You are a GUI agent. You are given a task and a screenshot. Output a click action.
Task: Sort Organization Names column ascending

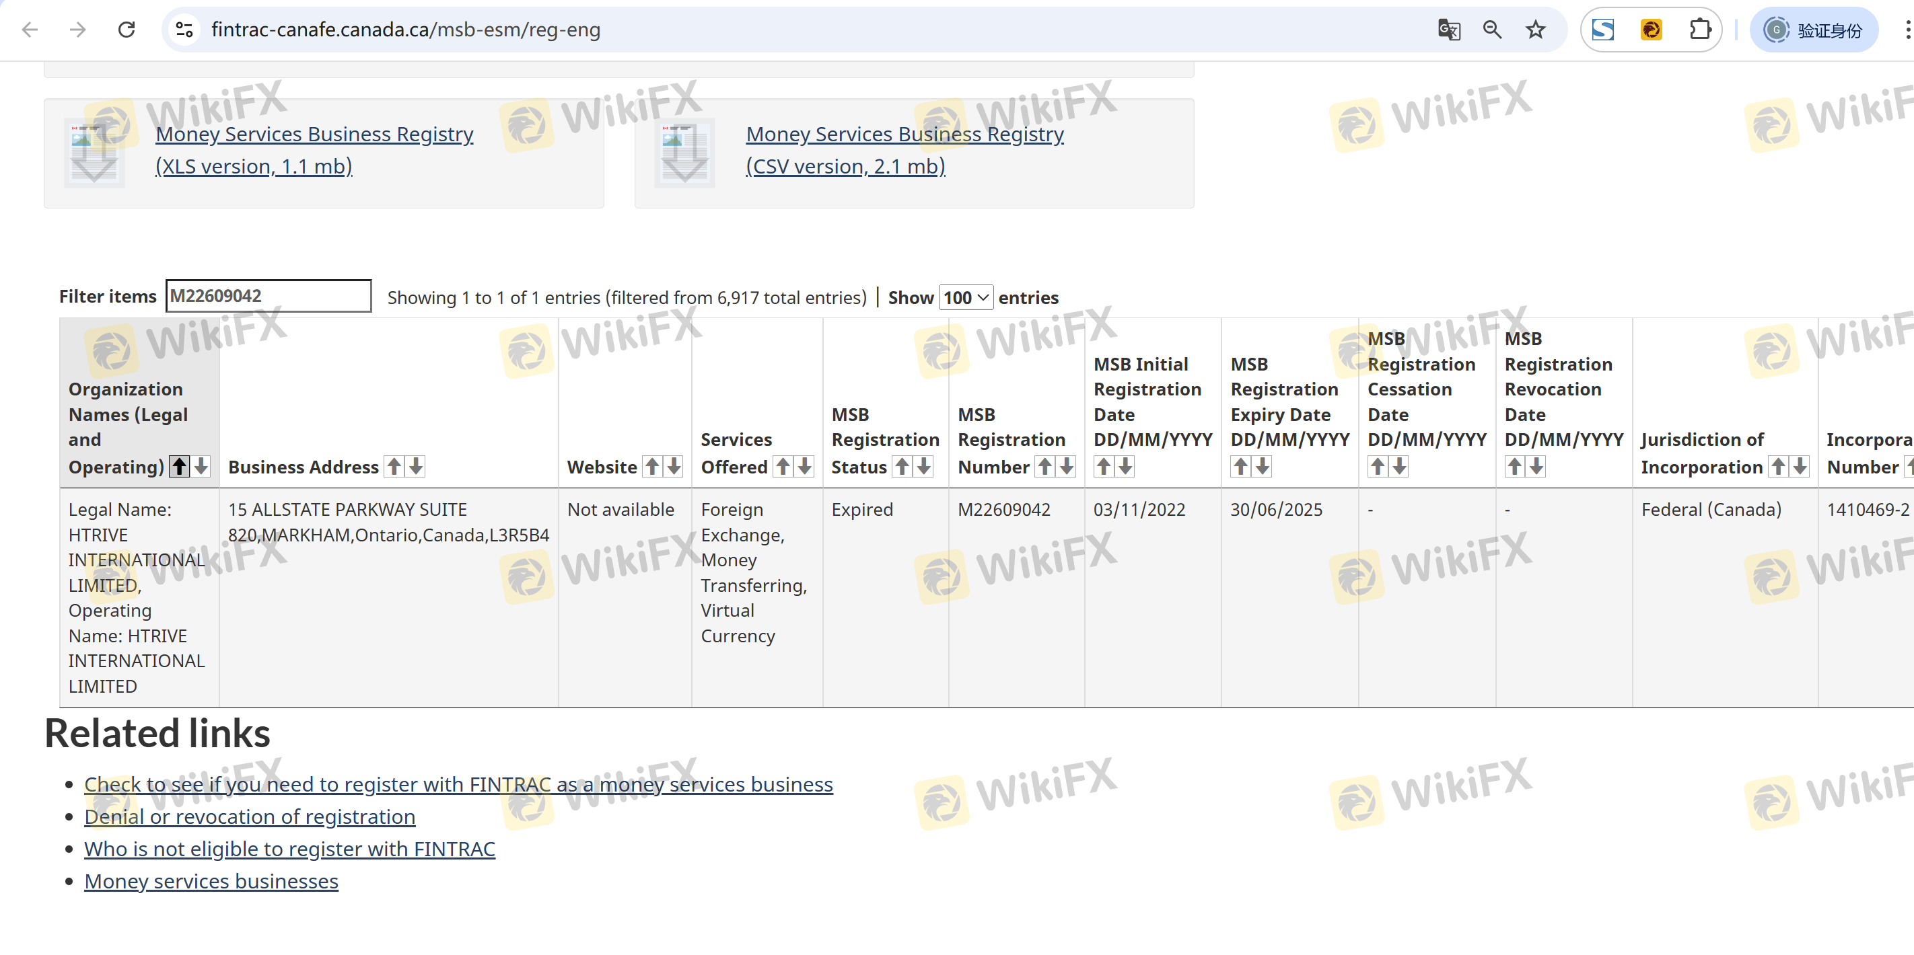pyautogui.click(x=179, y=466)
